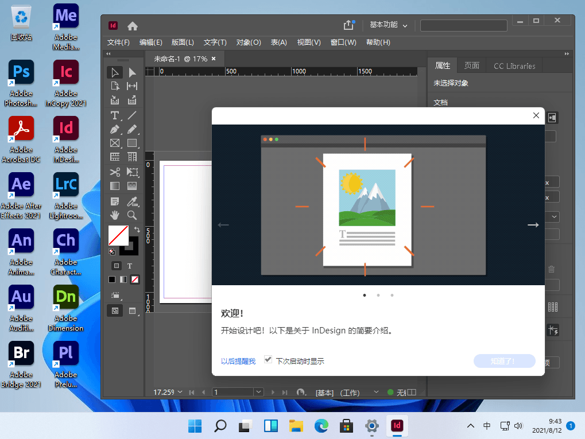Select the Pen tool
The image size is (585, 439).
[x=115, y=130]
